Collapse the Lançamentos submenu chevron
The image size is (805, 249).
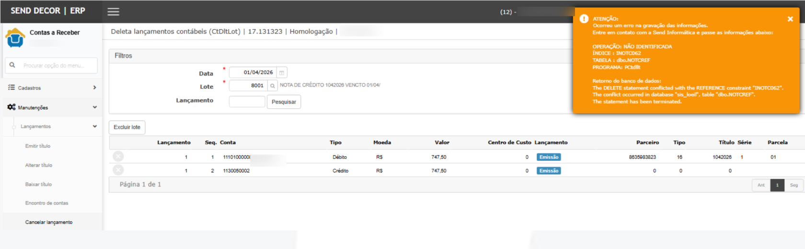point(94,126)
